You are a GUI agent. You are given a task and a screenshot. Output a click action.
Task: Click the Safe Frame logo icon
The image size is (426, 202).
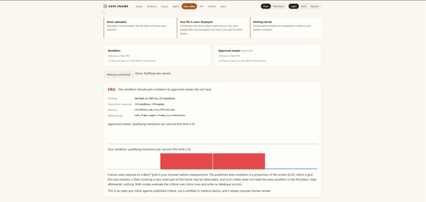click(x=105, y=6)
